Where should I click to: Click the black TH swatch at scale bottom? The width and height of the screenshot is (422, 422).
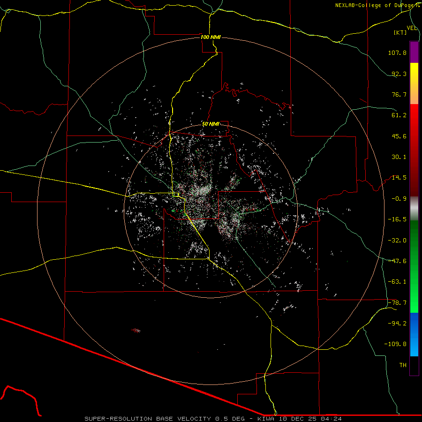coord(414,366)
